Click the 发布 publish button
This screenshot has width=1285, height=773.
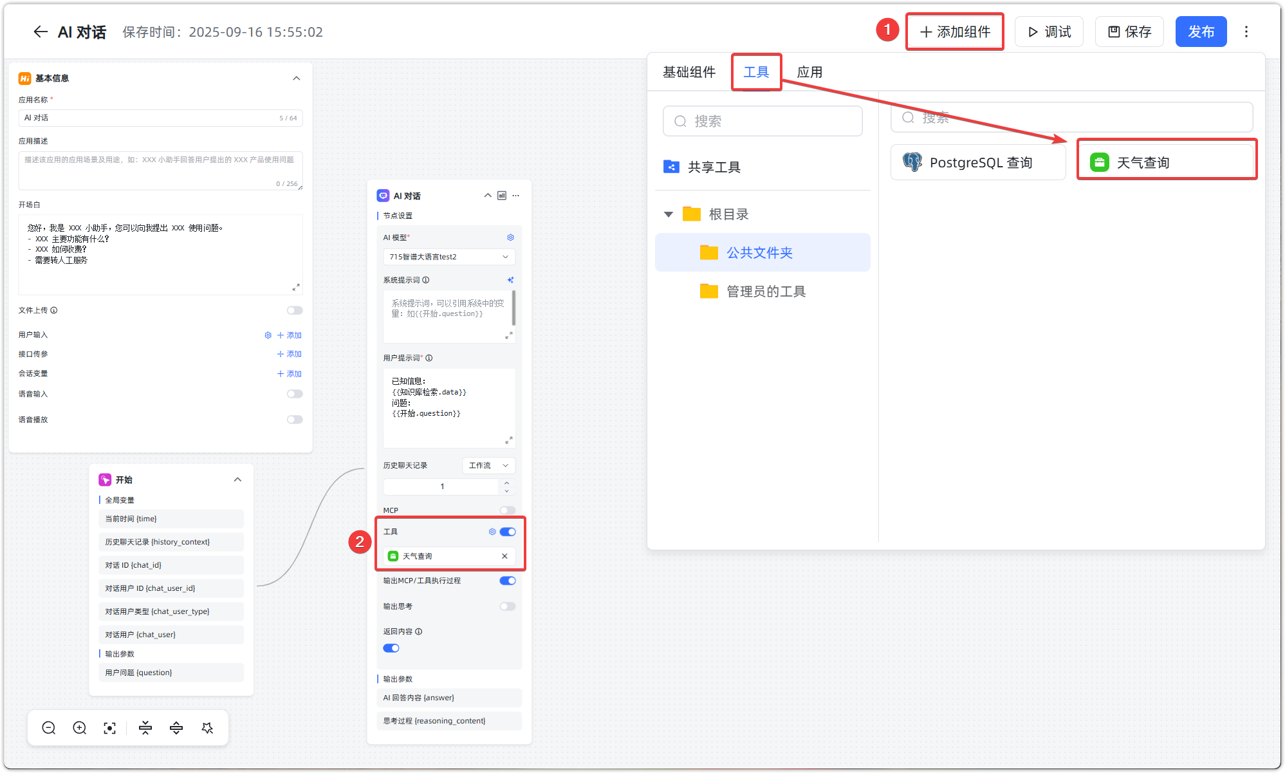pos(1201,32)
